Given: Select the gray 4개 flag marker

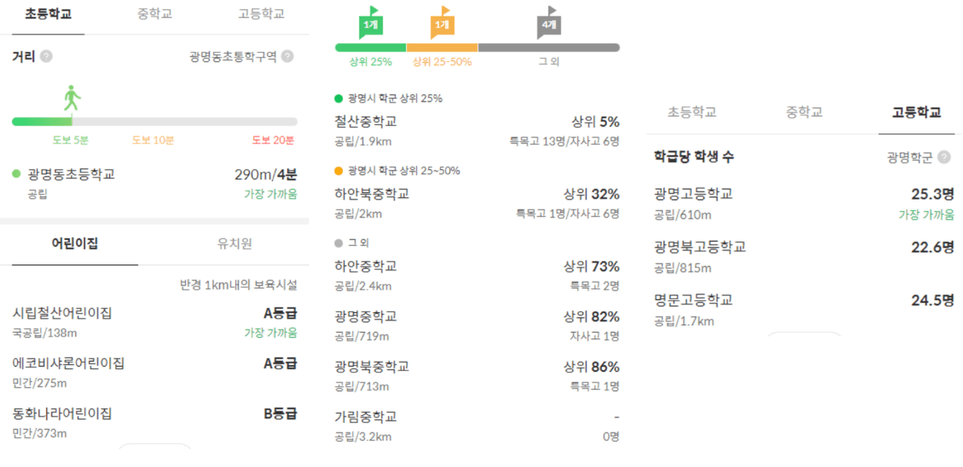Looking at the screenshot, I should pos(549,24).
